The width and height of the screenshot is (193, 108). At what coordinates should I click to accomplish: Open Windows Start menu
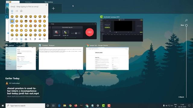click(3, 106)
